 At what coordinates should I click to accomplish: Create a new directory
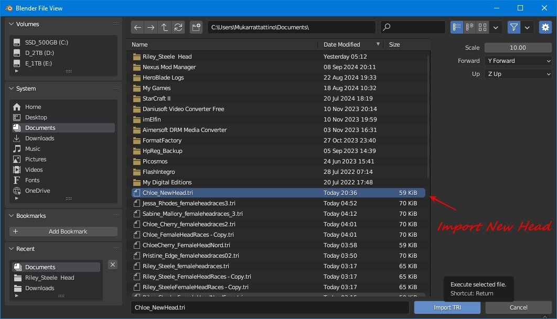[196, 27]
